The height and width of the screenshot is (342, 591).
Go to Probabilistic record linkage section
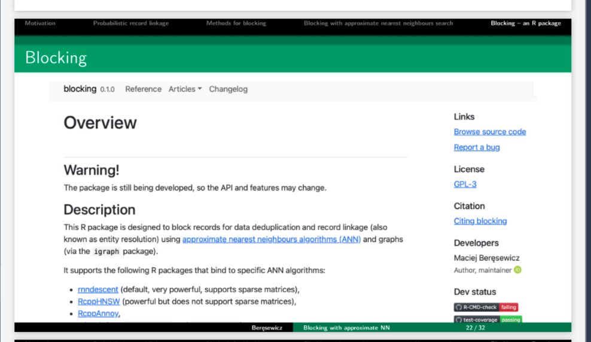click(x=131, y=23)
